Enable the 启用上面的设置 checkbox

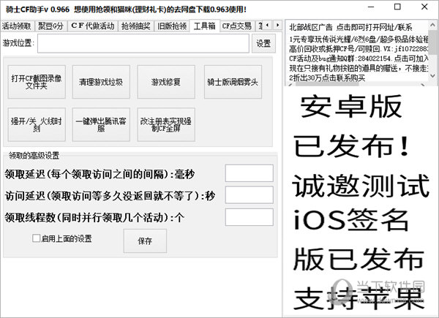point(36,238)
